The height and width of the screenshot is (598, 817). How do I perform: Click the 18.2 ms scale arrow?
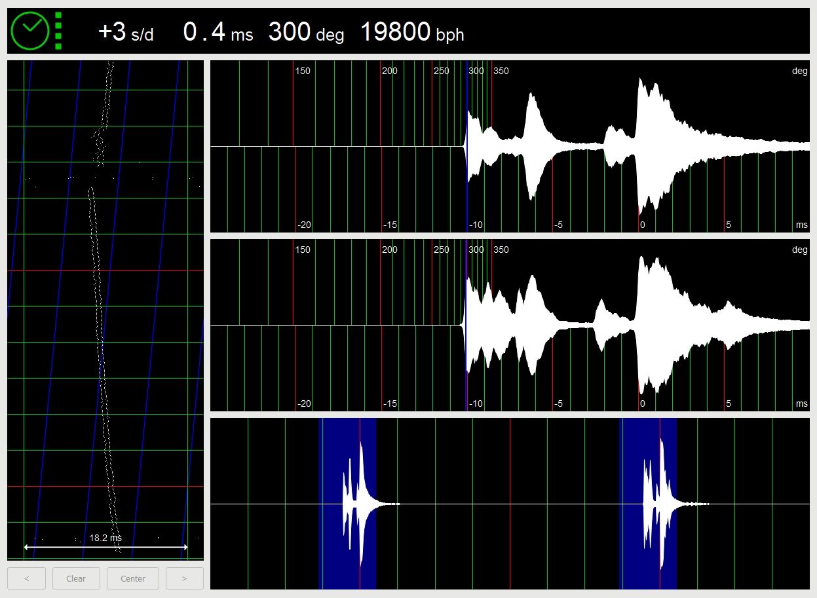[105, 546]
